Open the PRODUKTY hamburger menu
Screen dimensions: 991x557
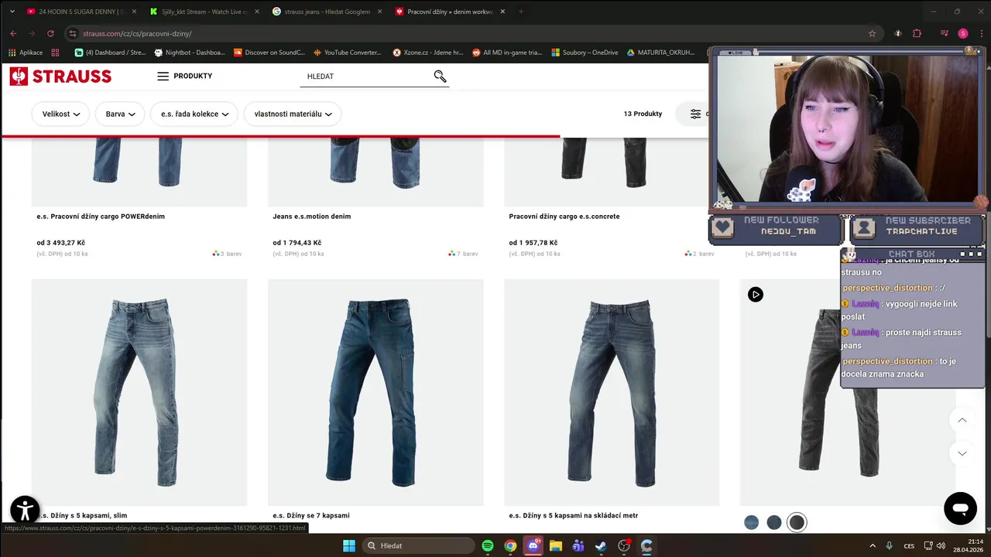click(x=184, y=76)
